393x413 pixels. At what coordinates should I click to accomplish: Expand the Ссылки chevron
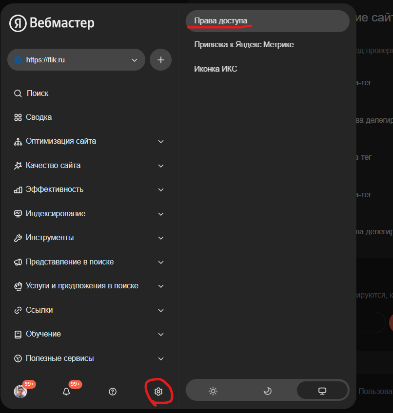tap(161, 311)
